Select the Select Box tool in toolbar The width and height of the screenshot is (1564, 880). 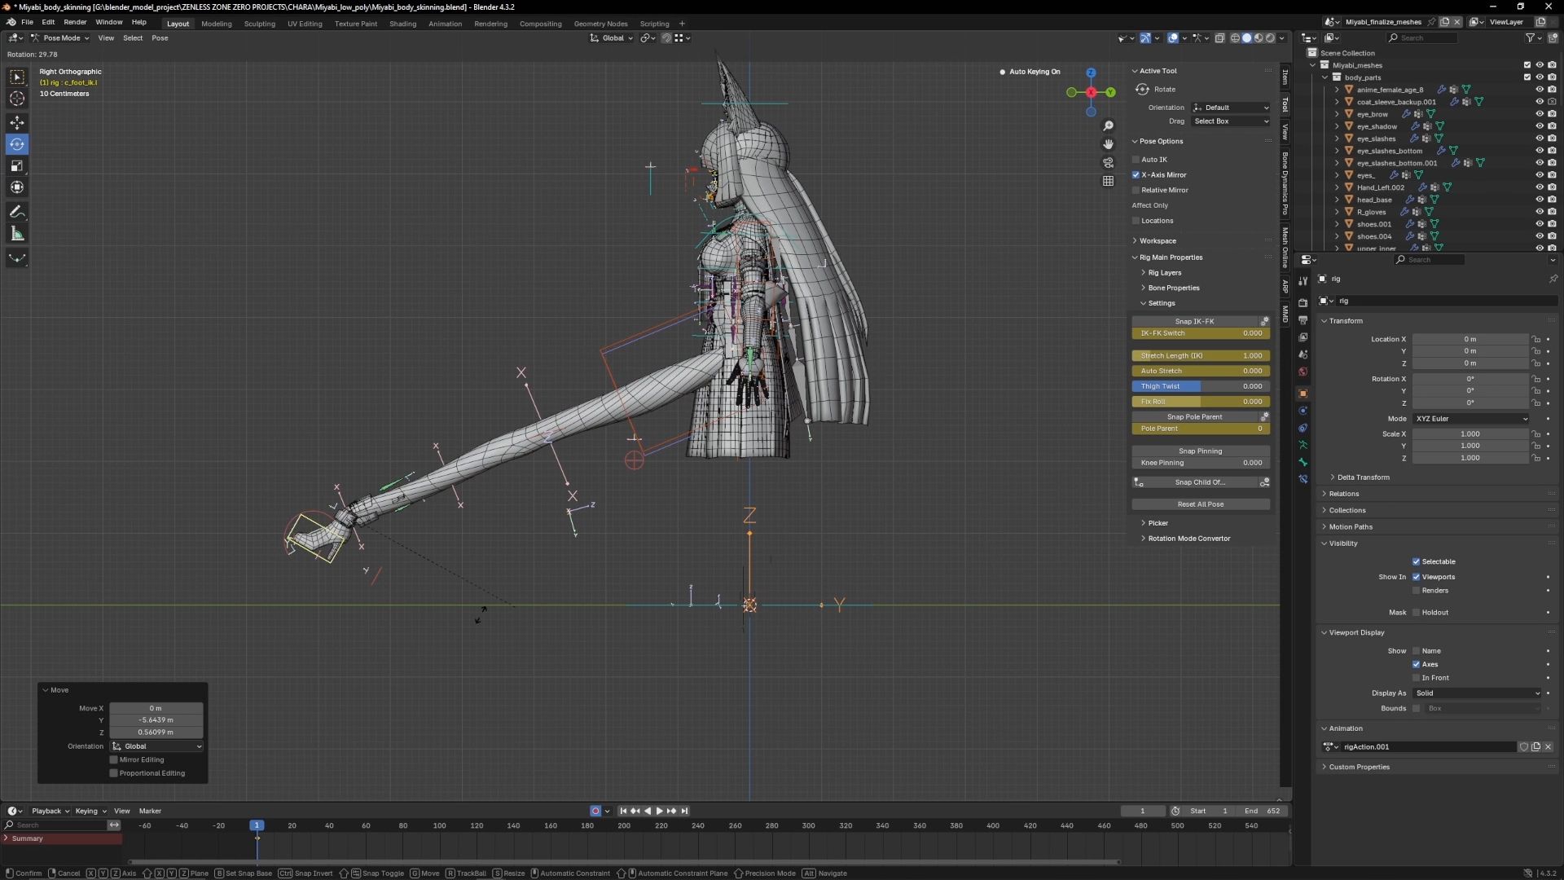17,77
